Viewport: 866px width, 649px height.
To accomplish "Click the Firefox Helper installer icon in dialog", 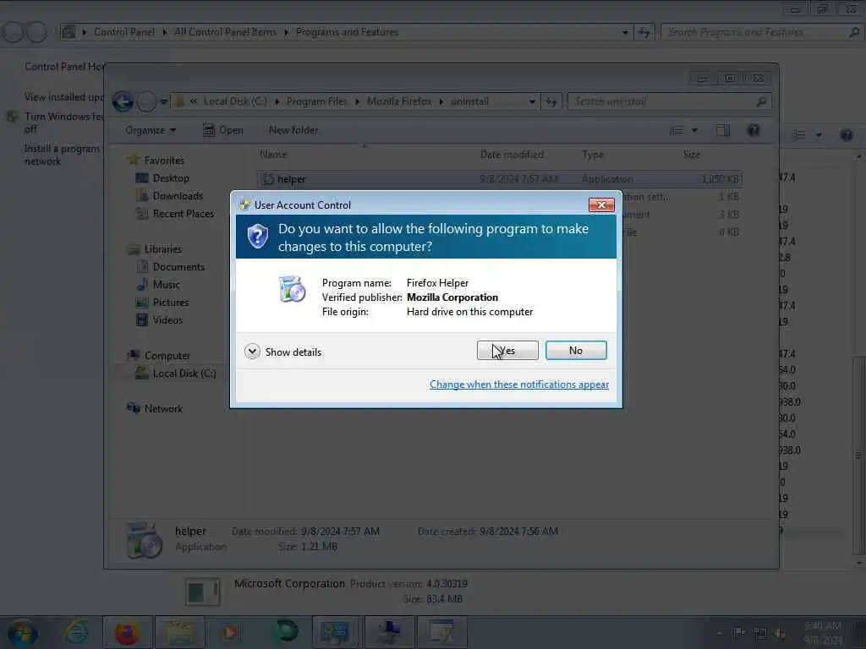I will [x=292, y=289].
